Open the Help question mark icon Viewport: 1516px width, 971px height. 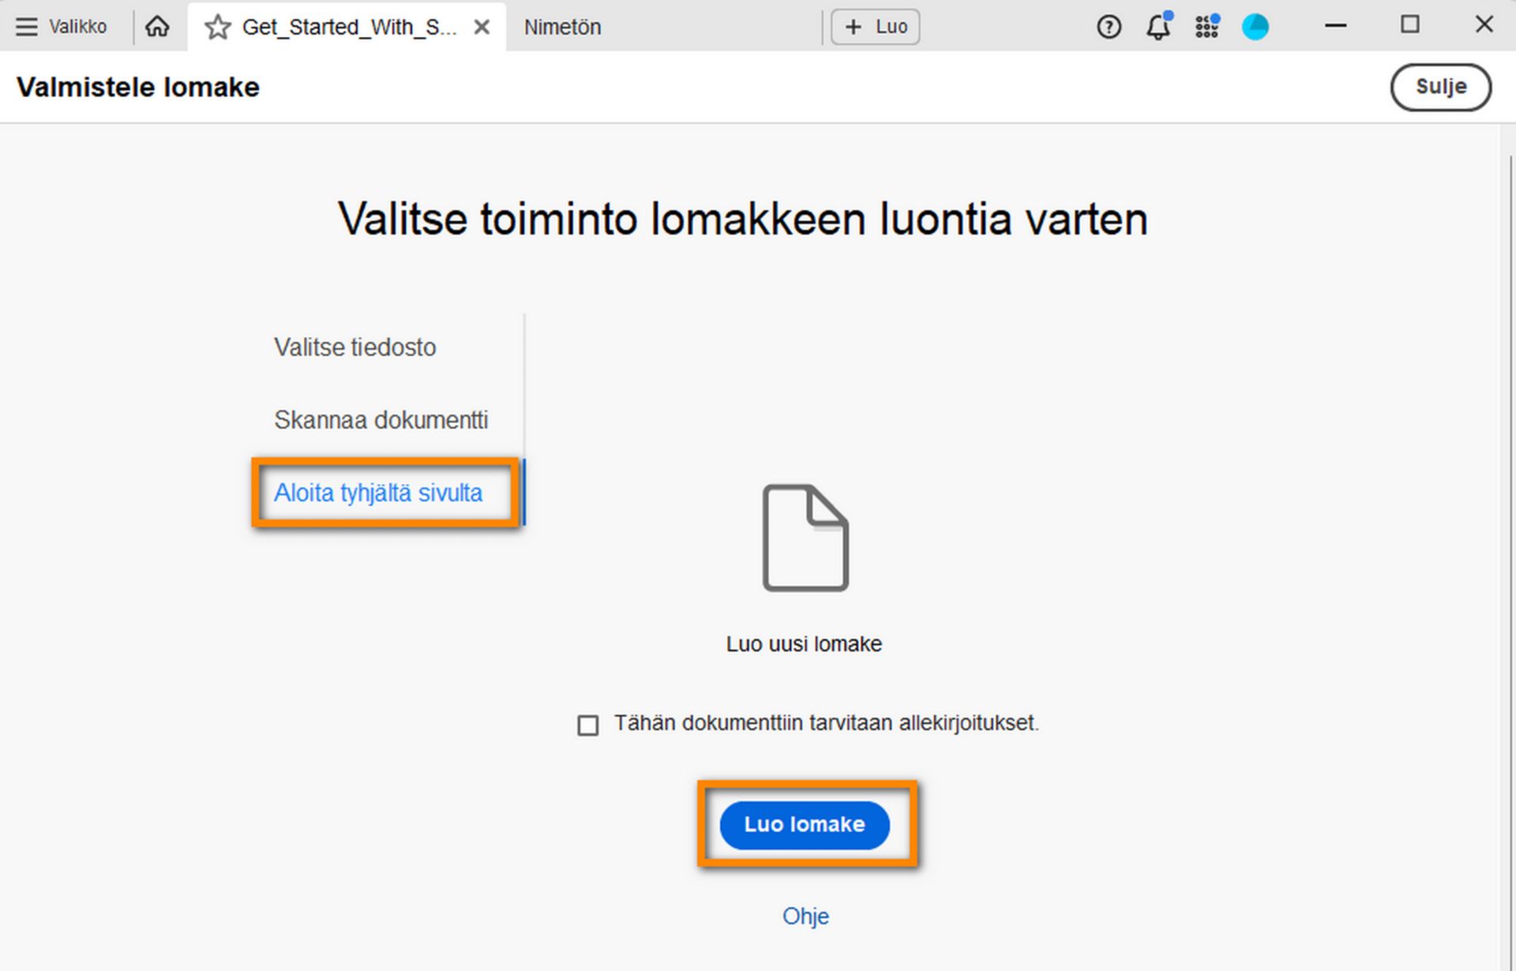click(1109, 26)
